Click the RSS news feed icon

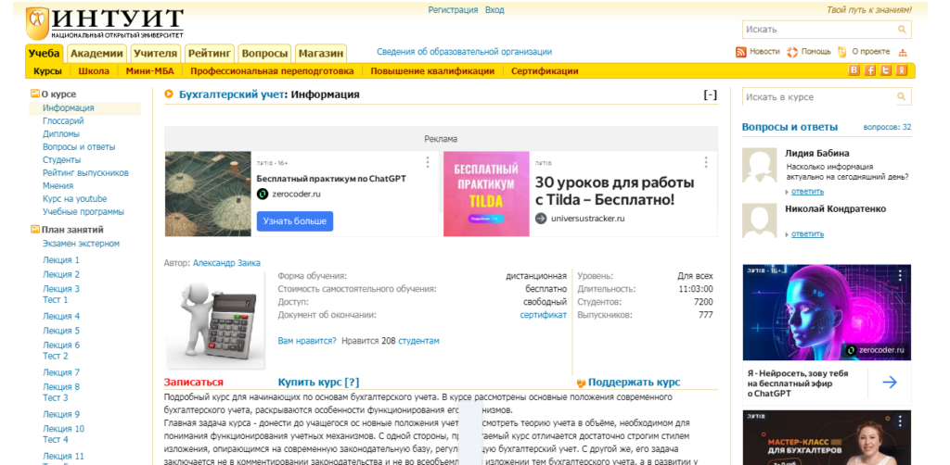(741, 52)
